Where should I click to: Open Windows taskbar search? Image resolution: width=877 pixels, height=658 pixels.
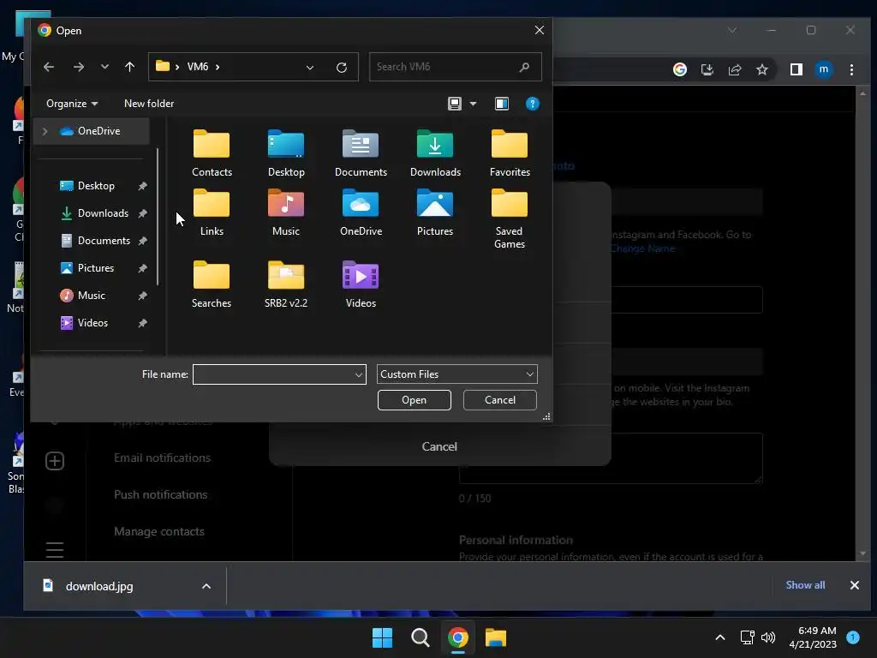tap(420, 637)
